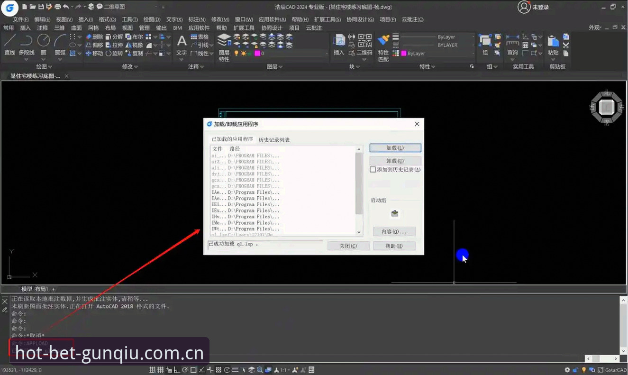The image size is (628, 375).
Task: Click the 组 group tool
Action: coord(485,45)
